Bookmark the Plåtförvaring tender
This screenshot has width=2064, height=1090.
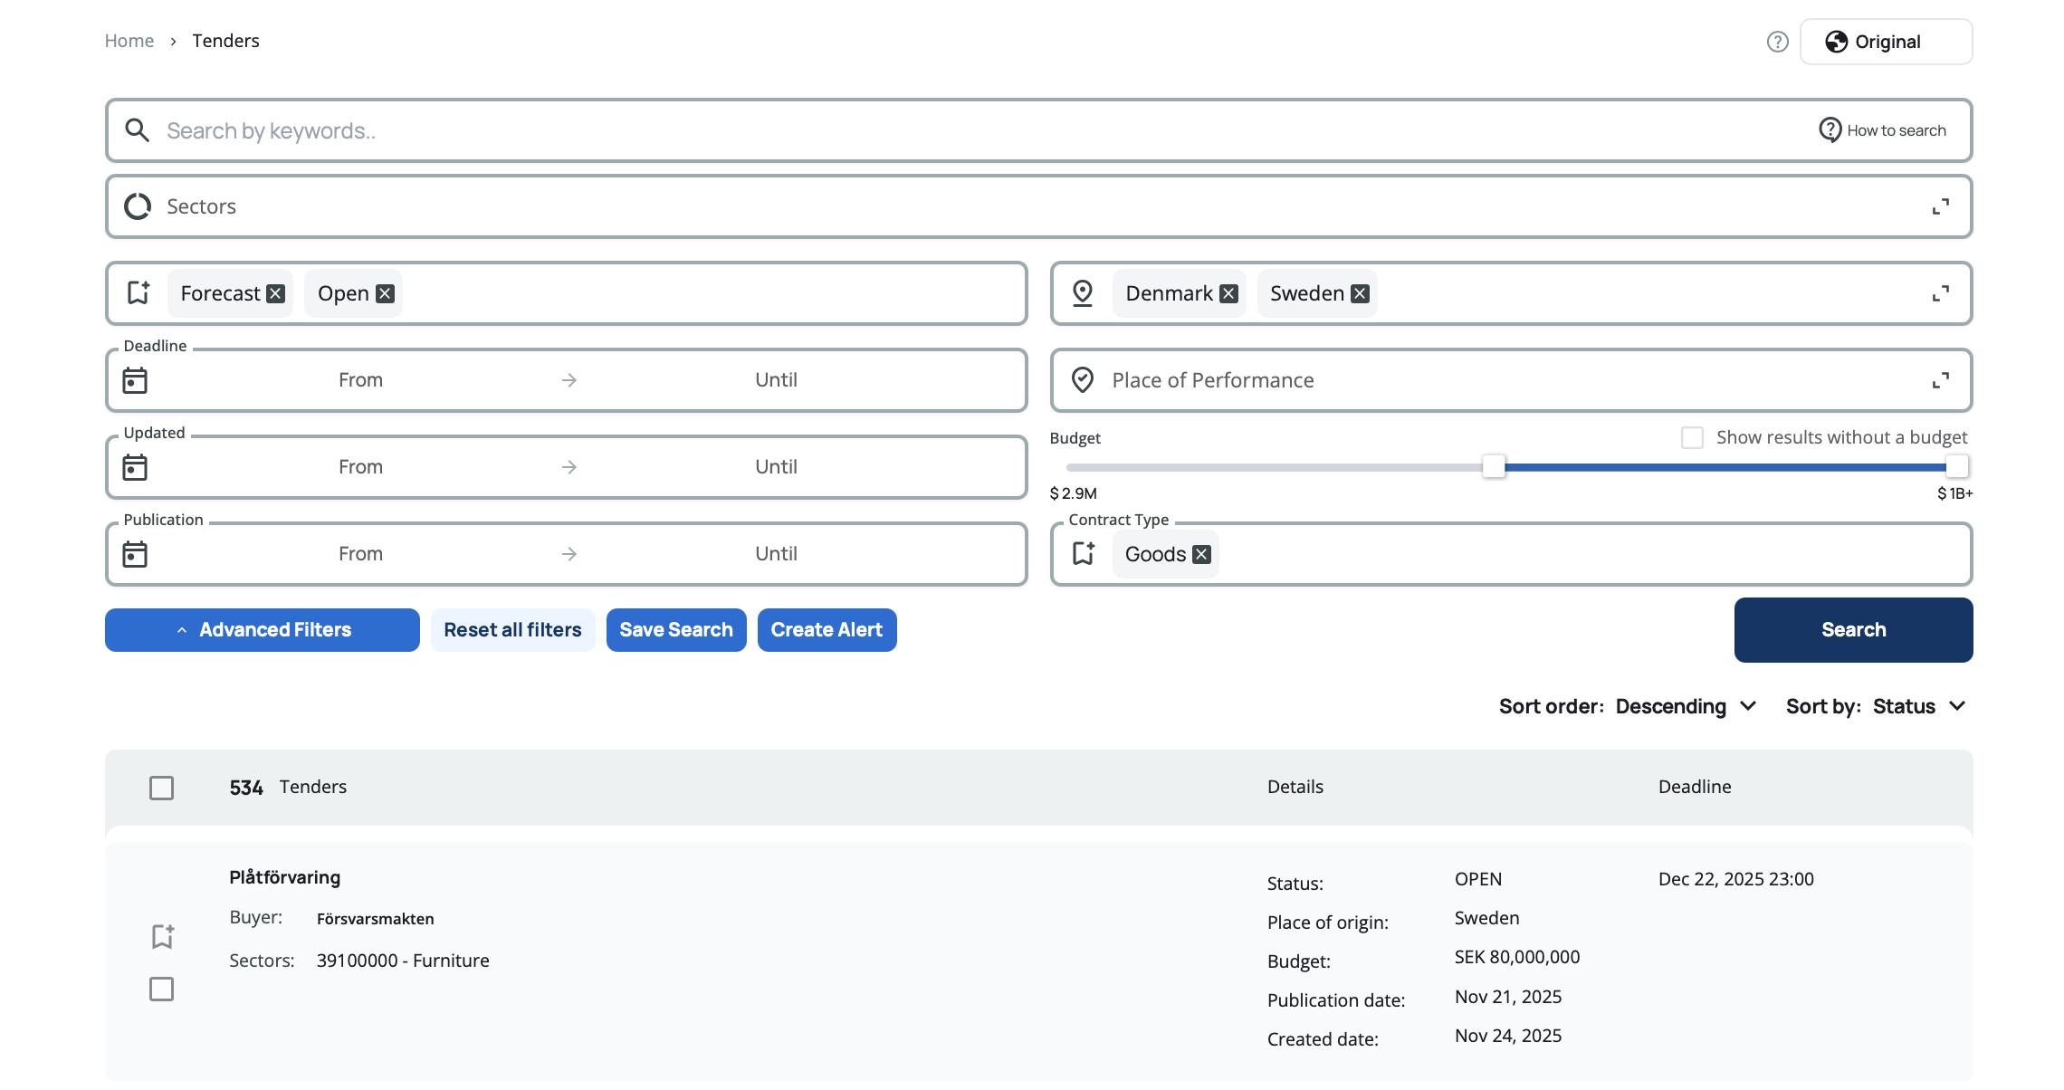[162, 936]
